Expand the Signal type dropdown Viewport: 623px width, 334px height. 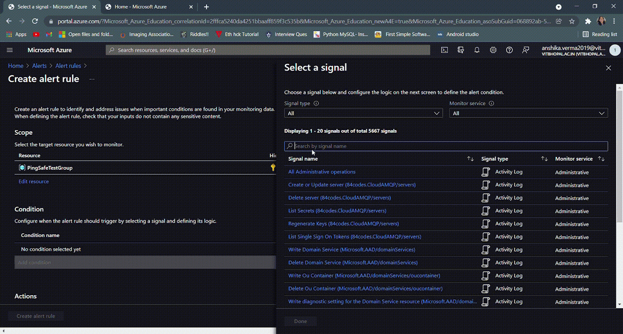[363, 113]
